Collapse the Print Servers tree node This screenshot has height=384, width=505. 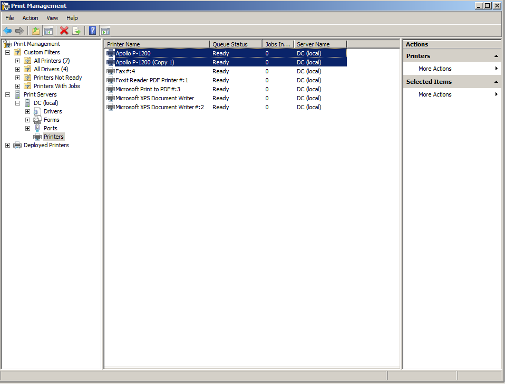tap(7, 95)
